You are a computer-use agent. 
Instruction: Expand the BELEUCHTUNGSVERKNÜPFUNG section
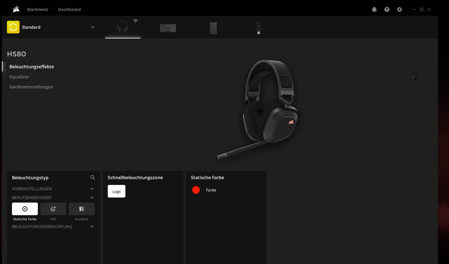coord(53,227)
